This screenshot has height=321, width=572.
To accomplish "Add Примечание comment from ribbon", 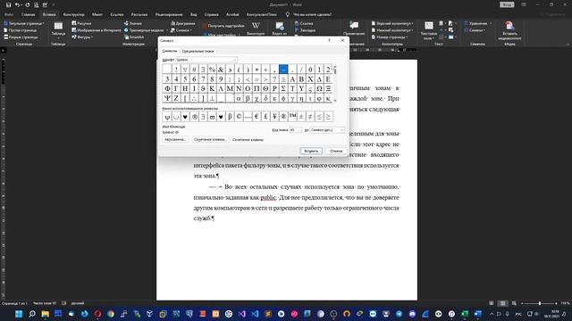I will pyautogui.click(x=354, y=29).
